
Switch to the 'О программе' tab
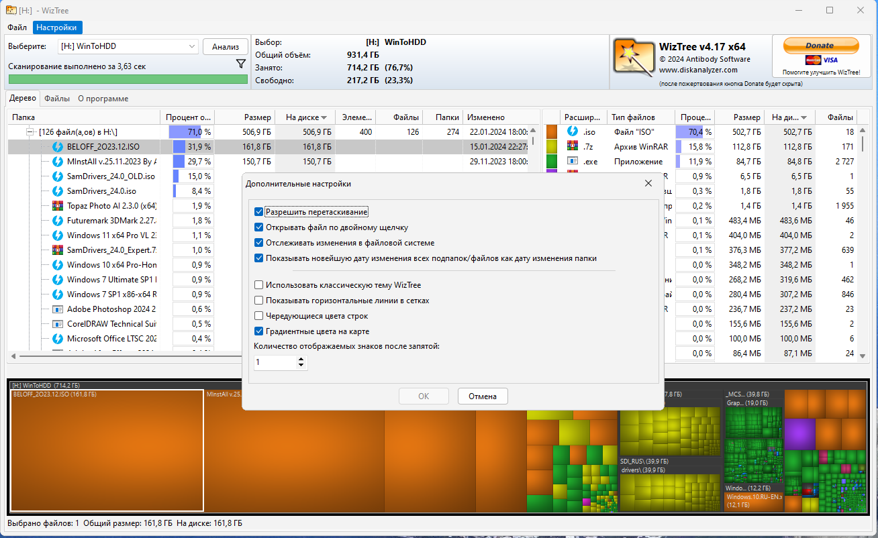pos(103,99)
